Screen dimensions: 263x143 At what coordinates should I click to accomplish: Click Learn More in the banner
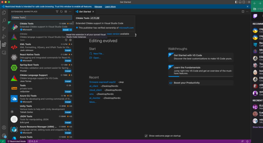point(110,7)
